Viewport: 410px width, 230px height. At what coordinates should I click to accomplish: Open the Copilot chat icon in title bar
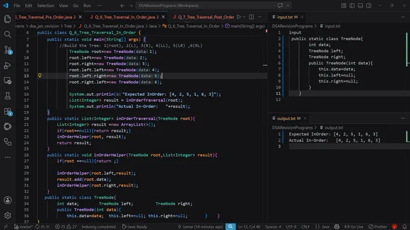coord(280,5)
